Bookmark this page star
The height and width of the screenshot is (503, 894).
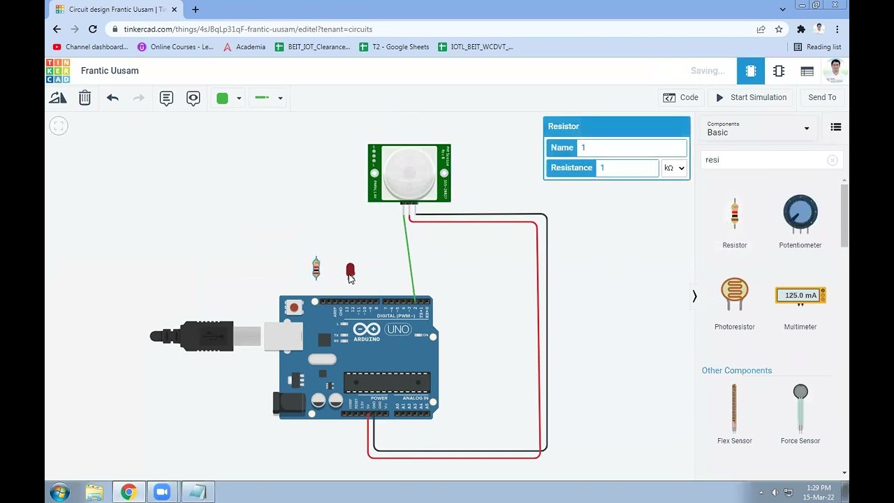tap(779, 29)
